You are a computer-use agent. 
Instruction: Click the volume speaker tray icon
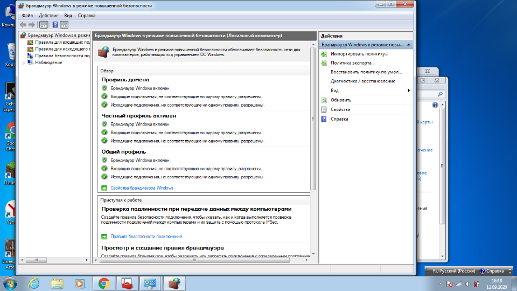(468, 284)
